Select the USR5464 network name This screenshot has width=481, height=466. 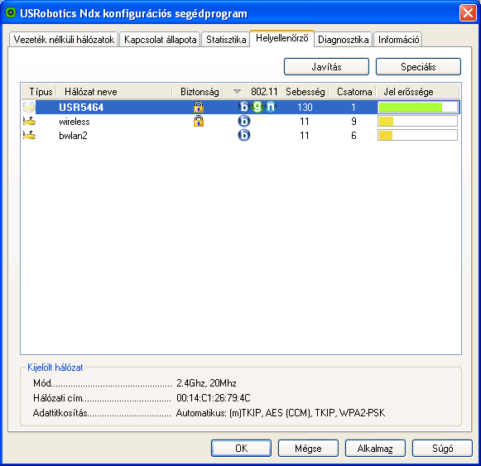pyautogui.click(x=81, y=107)
